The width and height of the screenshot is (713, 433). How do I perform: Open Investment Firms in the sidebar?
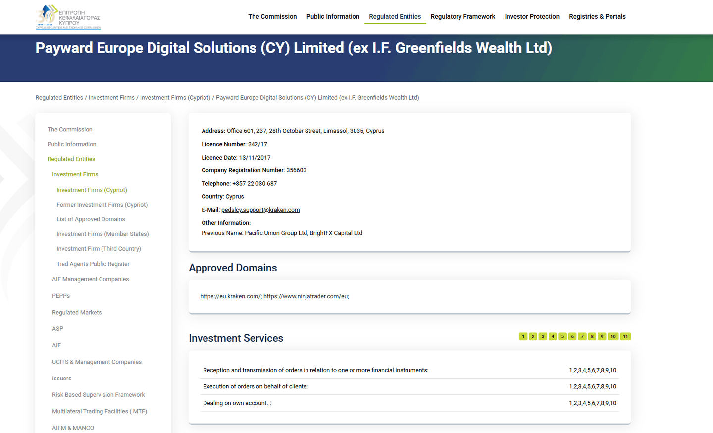coord(75,174)
